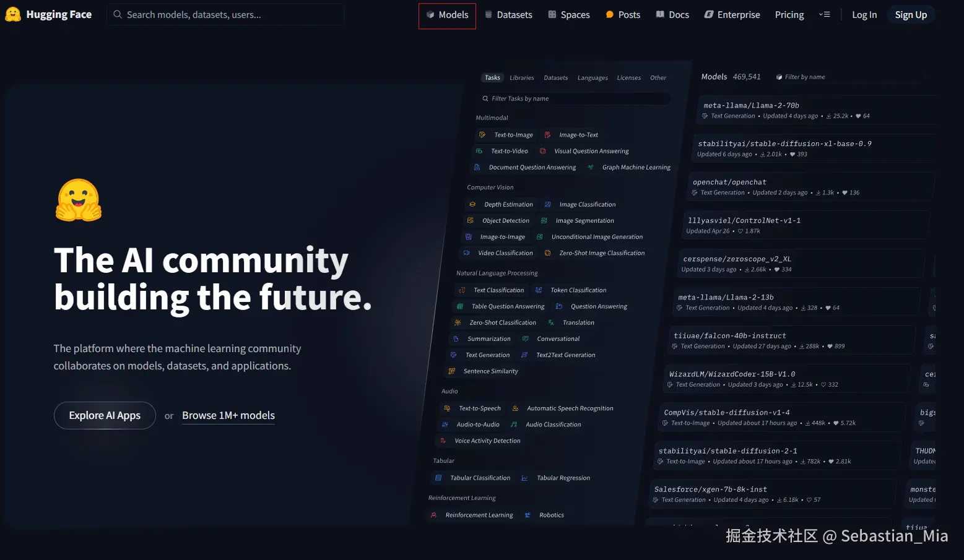The height and width of the screenshot is (560, 964).
Task: Open stabilityai/stable-diffusion-xl-base-0.9 model
Action: pyautogui.click(x=814, y=149)
